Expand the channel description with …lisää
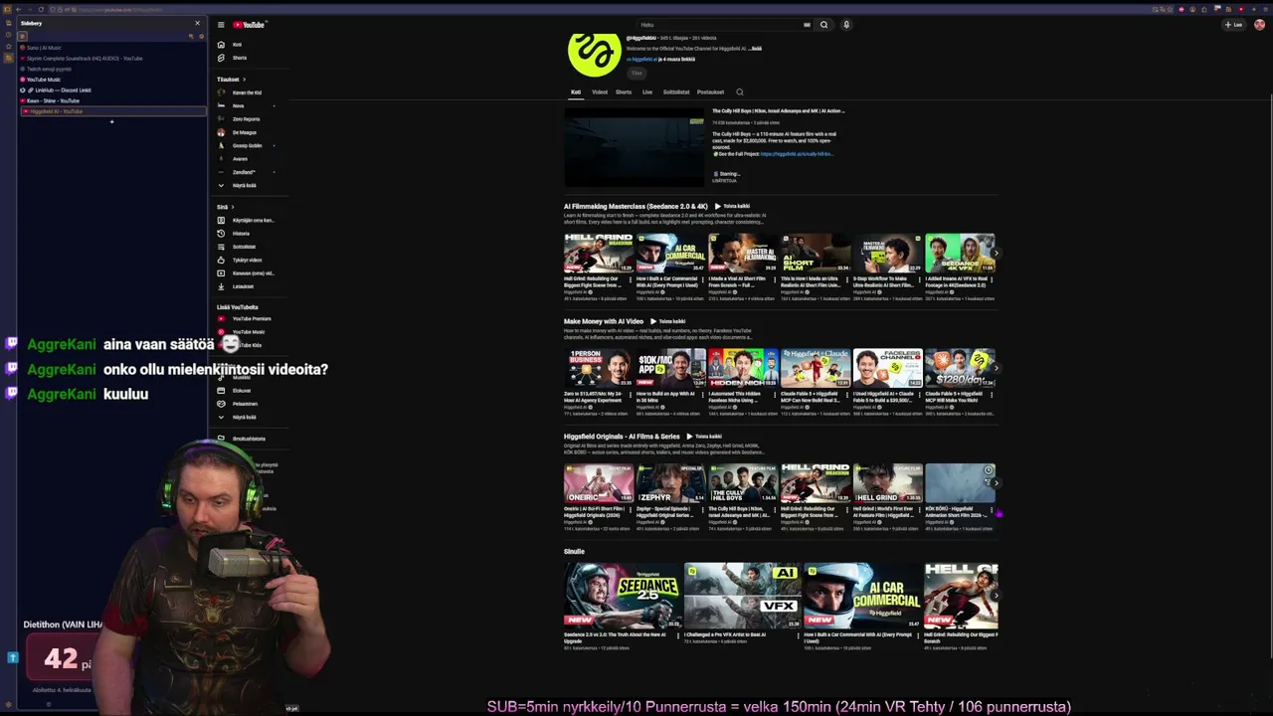Screen dimensions: 1273x716 tap(755, 49)
